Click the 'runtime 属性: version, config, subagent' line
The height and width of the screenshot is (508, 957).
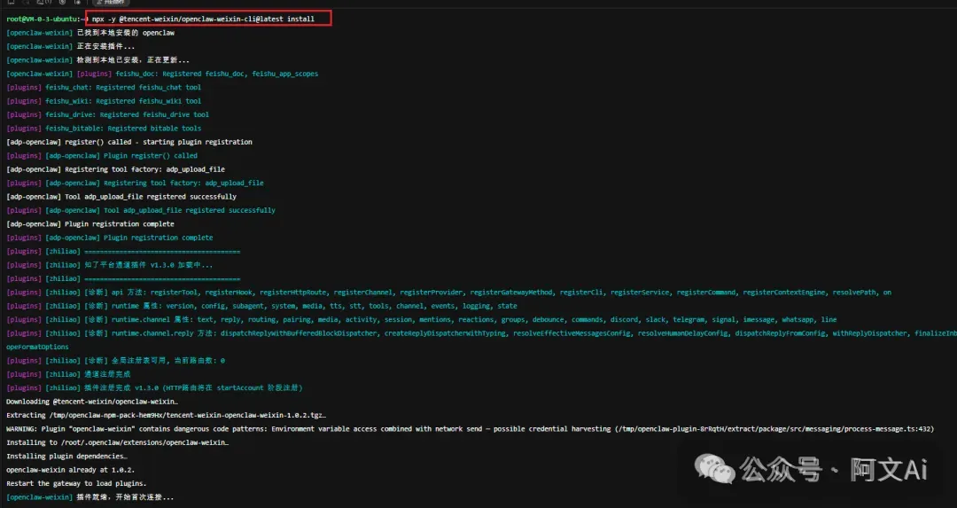pos(261,307)
